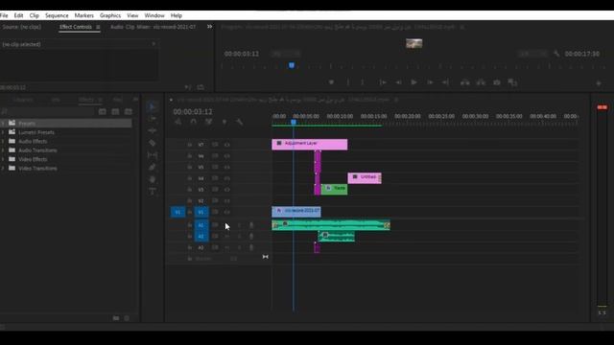Select the Selection tool in the tools panel

tap(153, 106)
